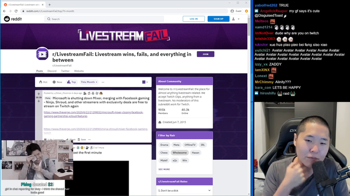Filter by Mizkif flair
This screenshot has height=196, width=350.
click(x=164, y=161)
